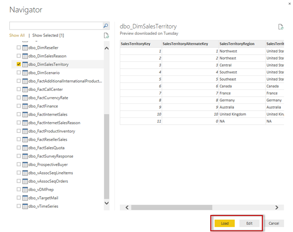Click inside the table search field

55,26
